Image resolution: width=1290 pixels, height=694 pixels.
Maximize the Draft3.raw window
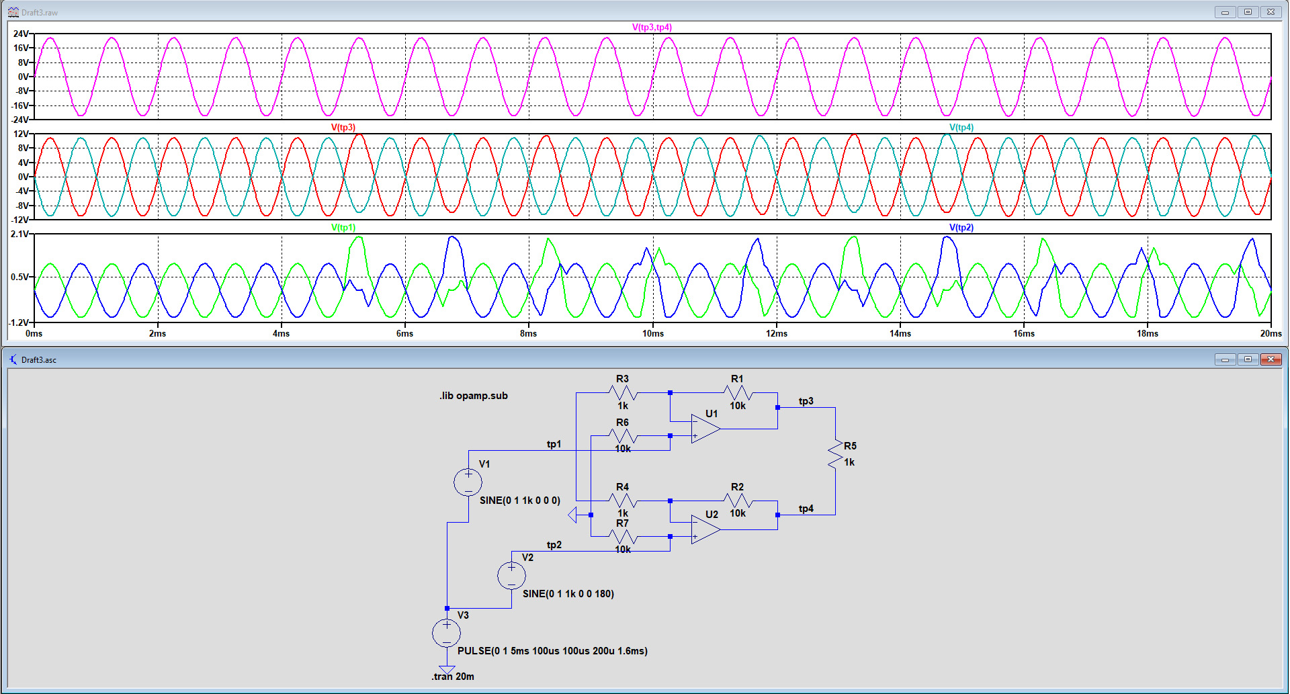tap(1248, 12)
